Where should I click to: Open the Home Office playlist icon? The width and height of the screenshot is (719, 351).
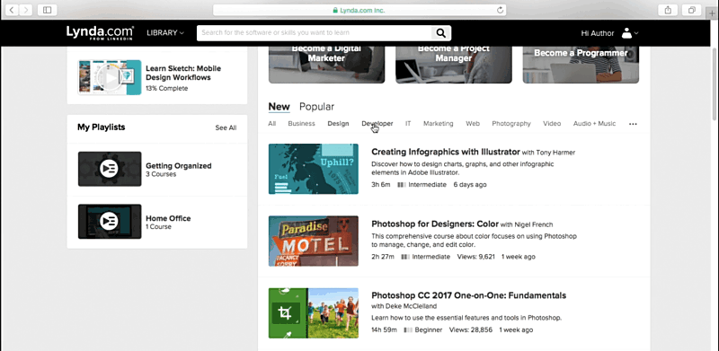click(x=110, y=222)
